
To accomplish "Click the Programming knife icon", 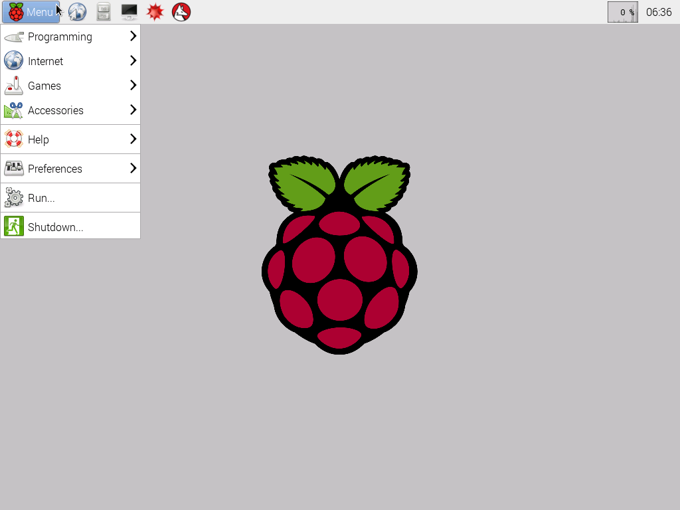I will point(14,37).
